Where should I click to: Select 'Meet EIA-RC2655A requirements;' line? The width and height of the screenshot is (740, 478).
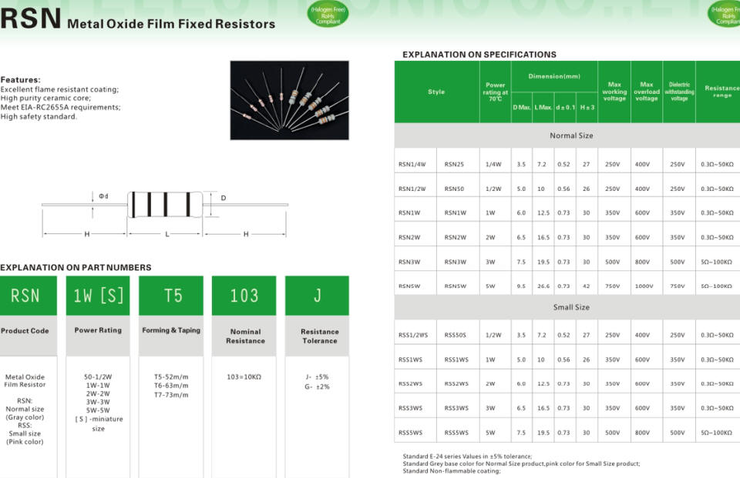click(60, 107)
